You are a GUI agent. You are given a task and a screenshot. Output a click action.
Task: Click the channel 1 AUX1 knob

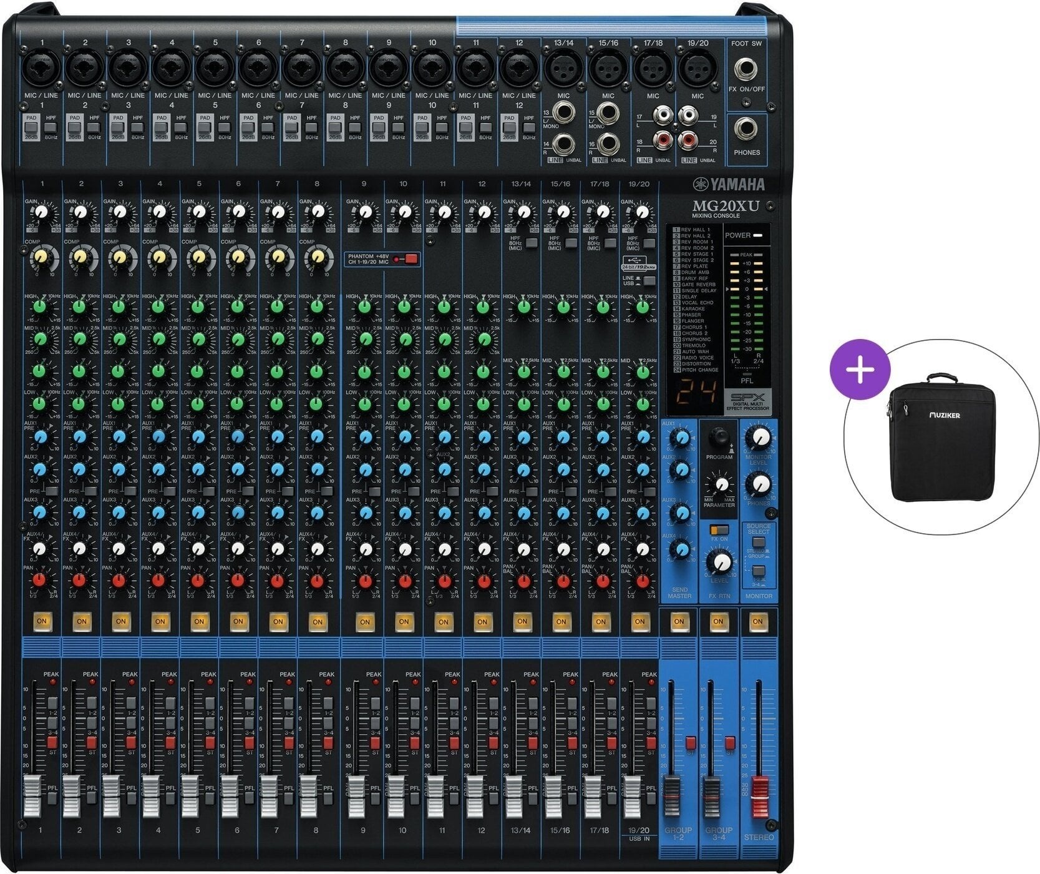(40, 436)
